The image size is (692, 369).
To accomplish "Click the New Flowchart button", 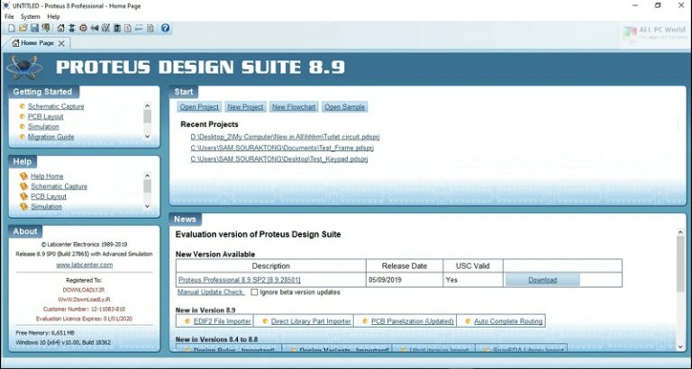I will [x=294, y=107].
